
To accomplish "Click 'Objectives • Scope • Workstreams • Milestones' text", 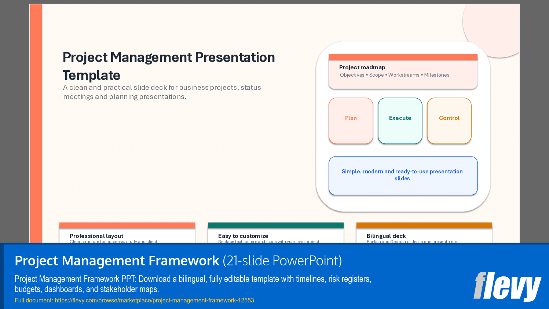I will point(395,75).
